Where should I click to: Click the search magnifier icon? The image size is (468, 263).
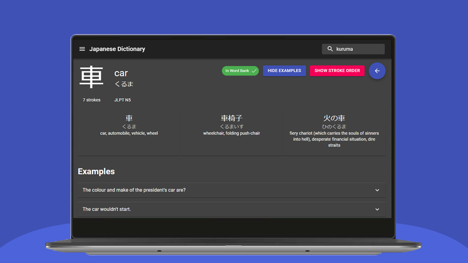click(x=330, y=49)
